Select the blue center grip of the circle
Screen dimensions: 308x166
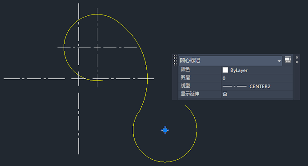coord(165,130)
